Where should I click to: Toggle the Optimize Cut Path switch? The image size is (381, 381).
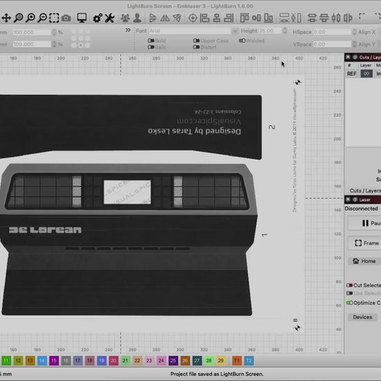pyautogui.click(x=349, y=303)
